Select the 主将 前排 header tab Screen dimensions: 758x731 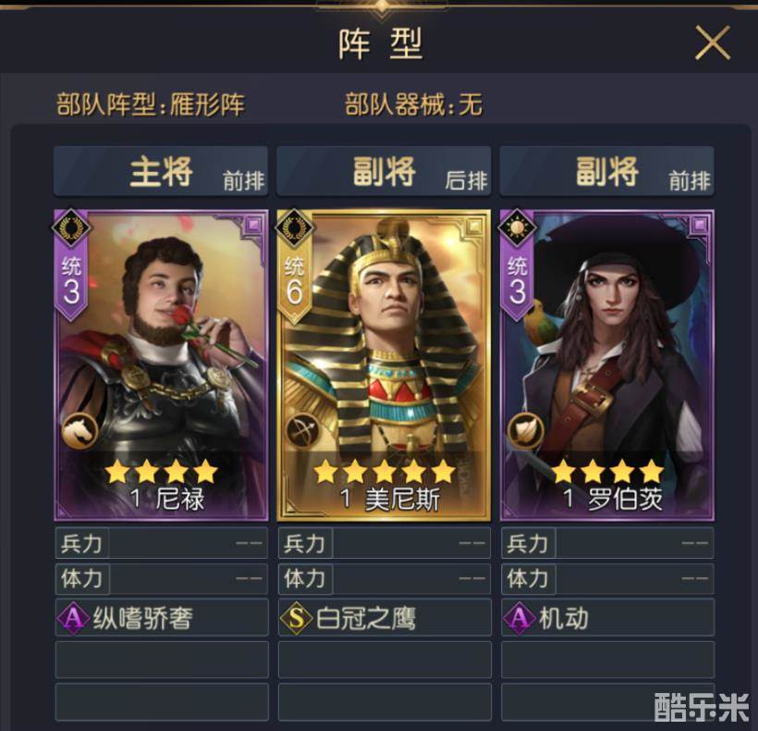coord(161,171)
